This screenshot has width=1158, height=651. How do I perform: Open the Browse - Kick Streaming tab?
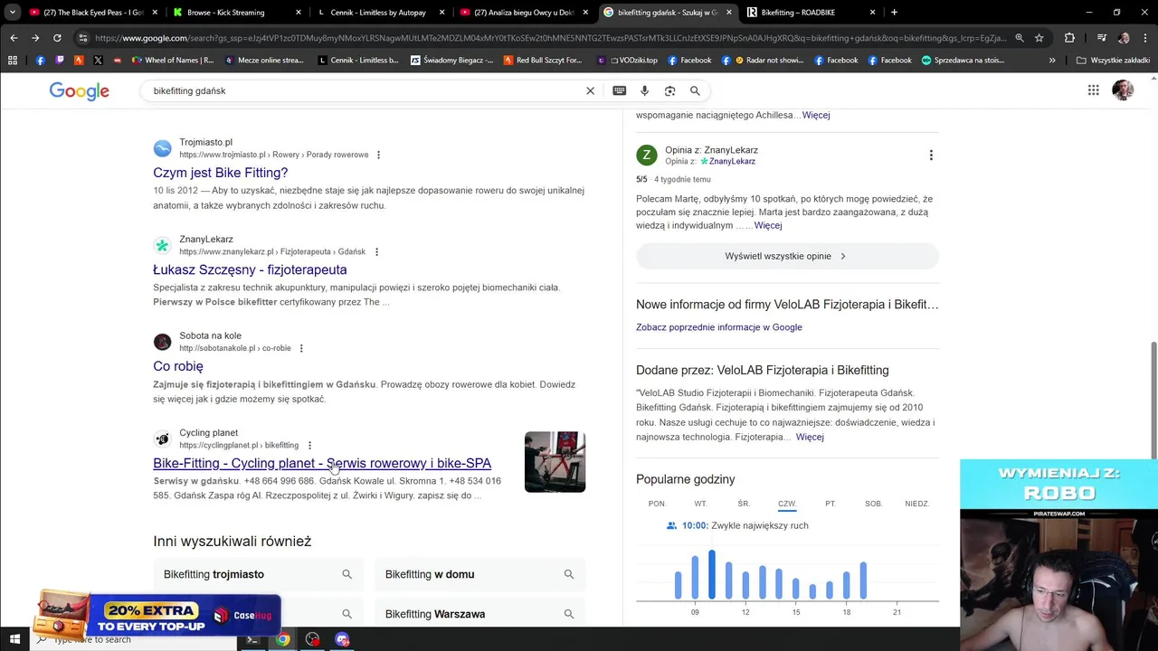[x=237, y=13]
